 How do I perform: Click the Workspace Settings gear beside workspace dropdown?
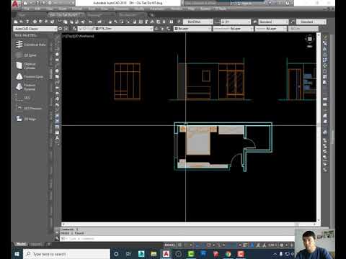[x=60, y=29]
